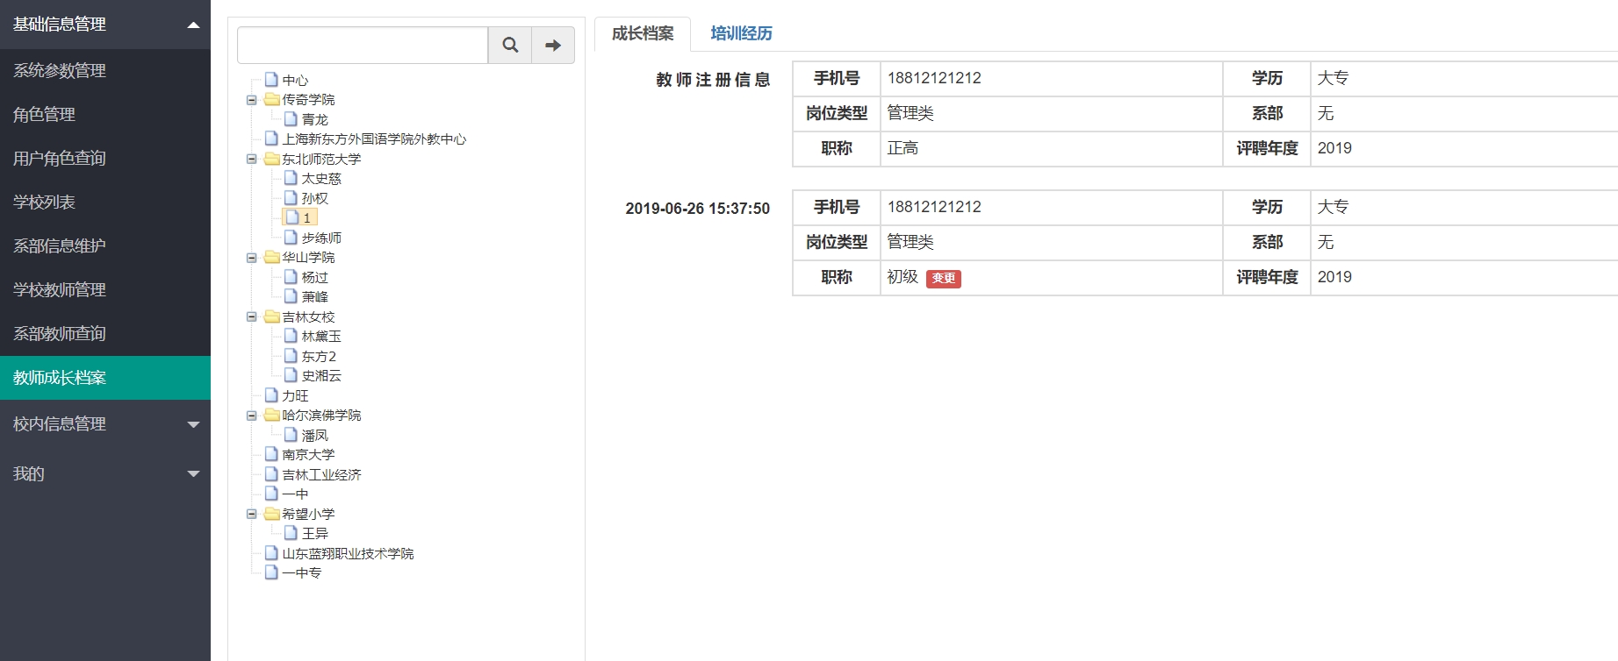Collapse the 华山学院 tree node

click(x=252, y=258)
